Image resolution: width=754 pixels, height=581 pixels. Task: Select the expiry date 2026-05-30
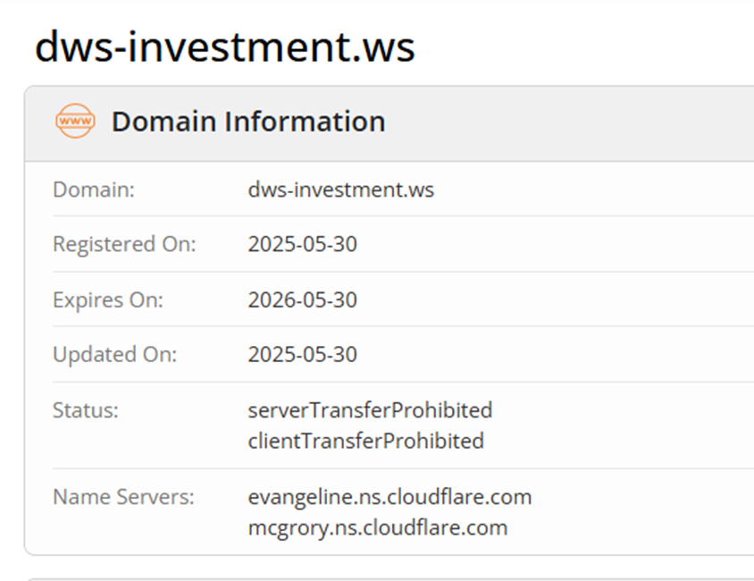[303, 299]
